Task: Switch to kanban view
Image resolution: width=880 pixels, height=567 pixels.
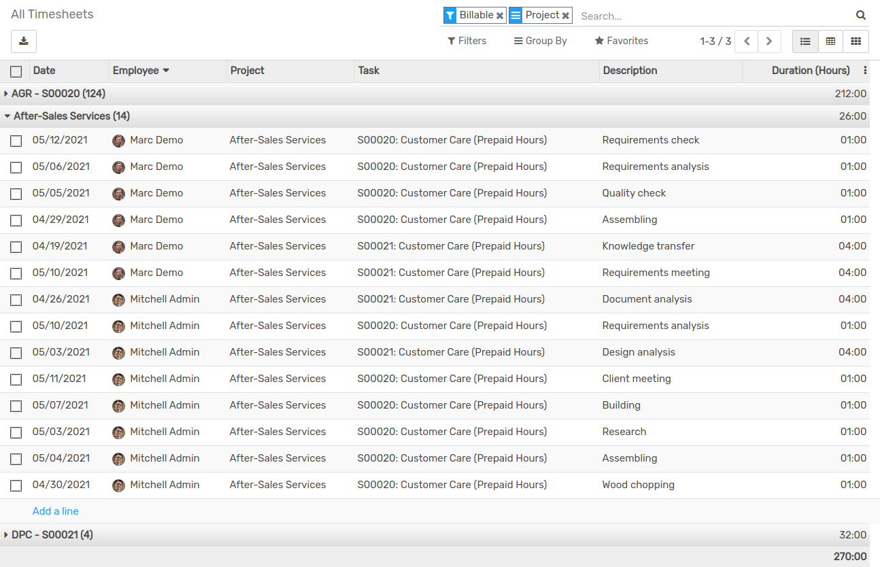Action: click(x=856, y=41)
